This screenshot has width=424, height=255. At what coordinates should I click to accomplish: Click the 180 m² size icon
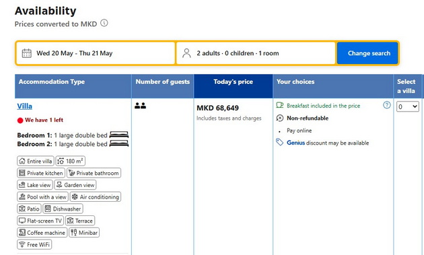(x=61, y=161)
